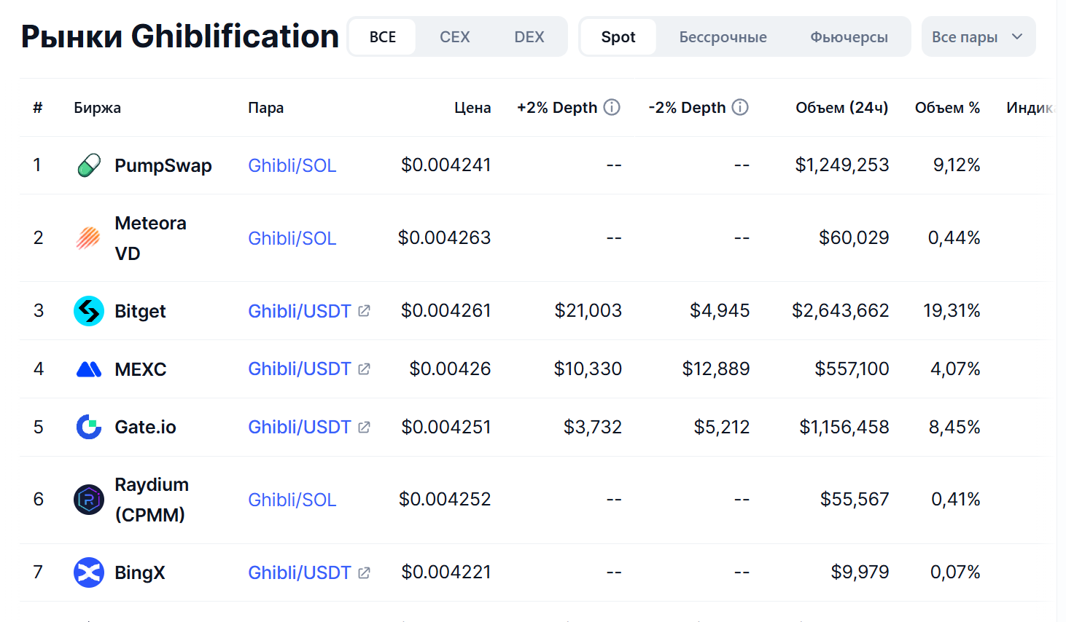Switch to the DEX filter tab
Viewport: 1066px width, 622px height.
click(529, 37)
